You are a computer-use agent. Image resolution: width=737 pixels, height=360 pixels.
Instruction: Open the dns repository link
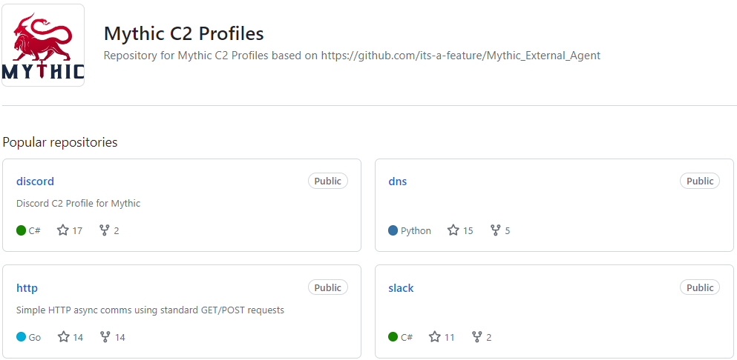point(397,181)
